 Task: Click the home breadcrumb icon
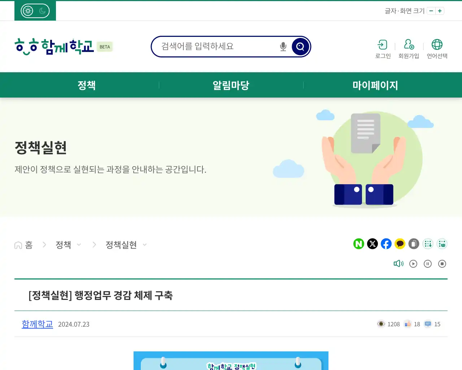click(x=18, y=245)
